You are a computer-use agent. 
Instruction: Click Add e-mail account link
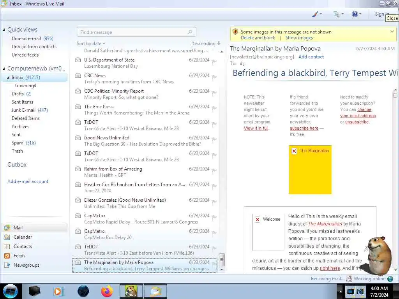point(28,181)
